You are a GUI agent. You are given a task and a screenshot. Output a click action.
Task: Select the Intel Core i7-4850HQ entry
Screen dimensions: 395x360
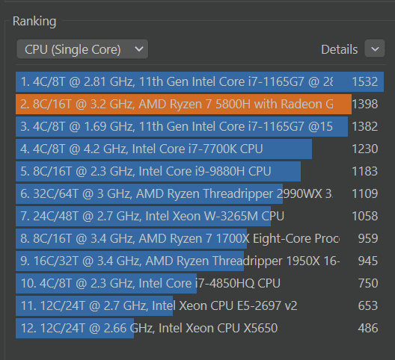pyautogui.click(x=200, y=283)
